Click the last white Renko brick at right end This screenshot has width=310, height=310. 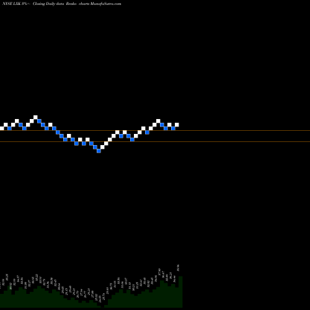(177, 125)
